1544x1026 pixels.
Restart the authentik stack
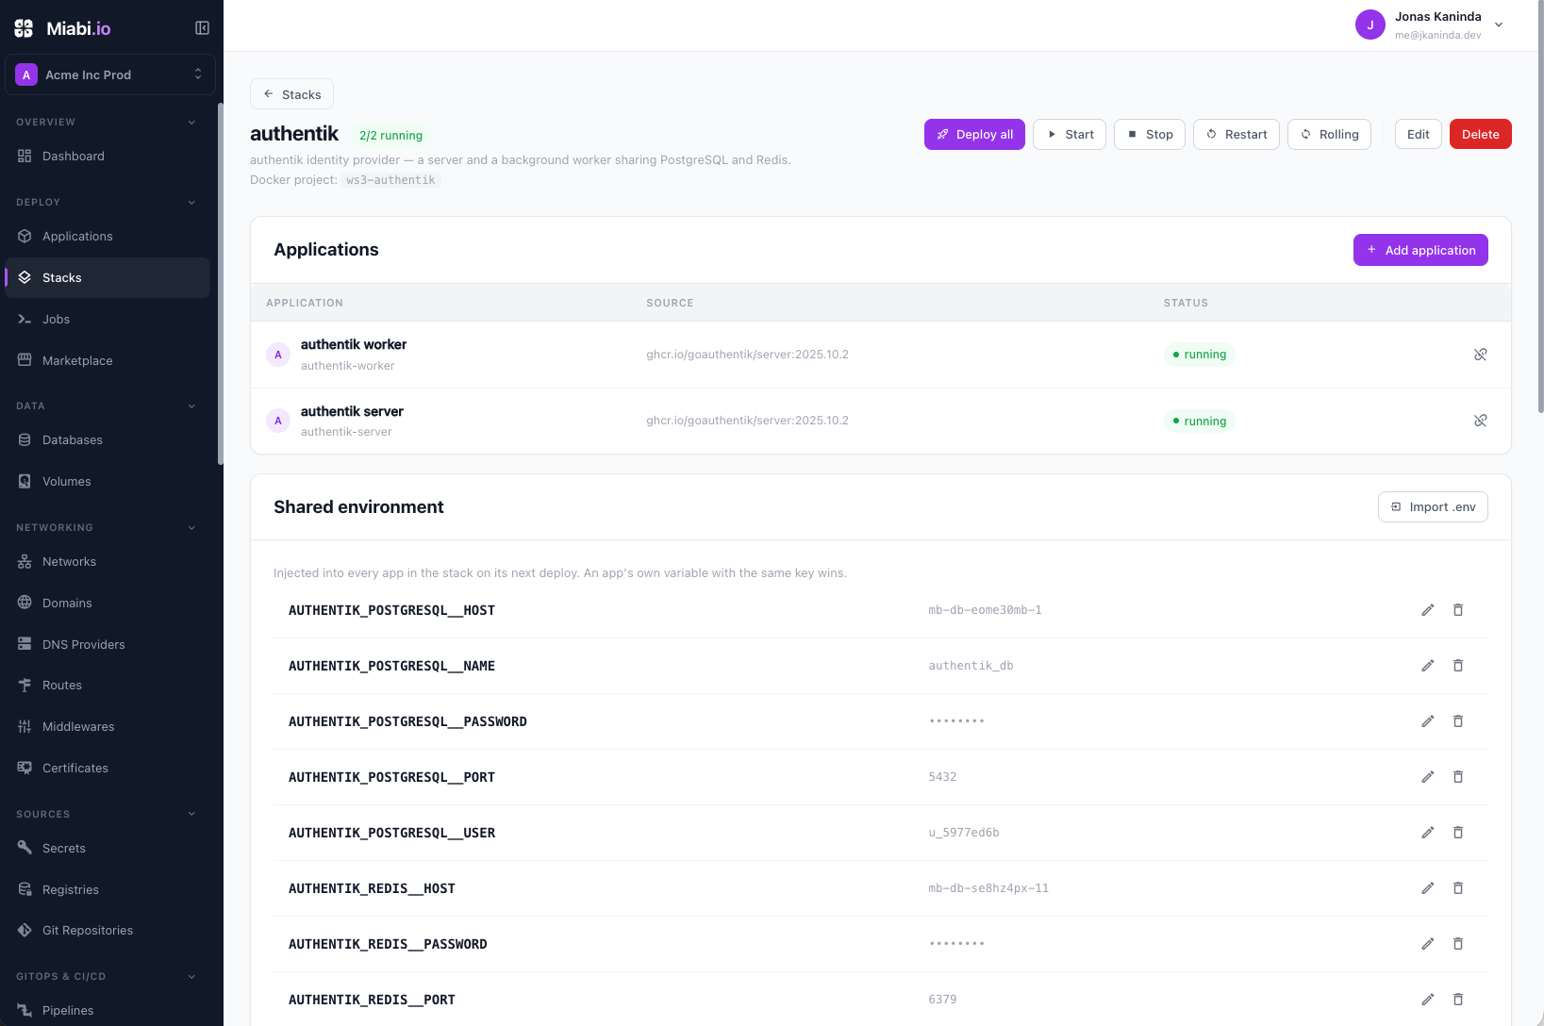click(x=1237, y=135)
